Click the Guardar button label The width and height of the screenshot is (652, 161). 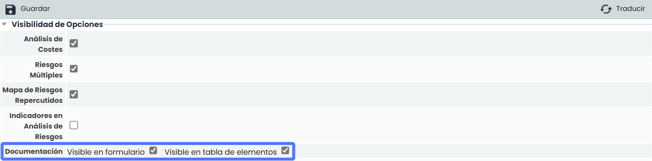[35, 8]
